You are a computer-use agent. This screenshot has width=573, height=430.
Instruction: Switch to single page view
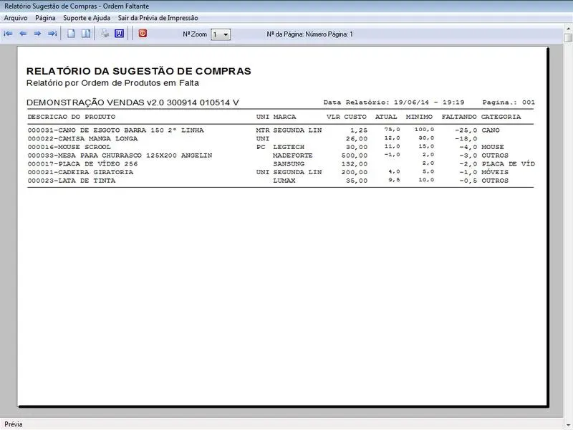71,34
